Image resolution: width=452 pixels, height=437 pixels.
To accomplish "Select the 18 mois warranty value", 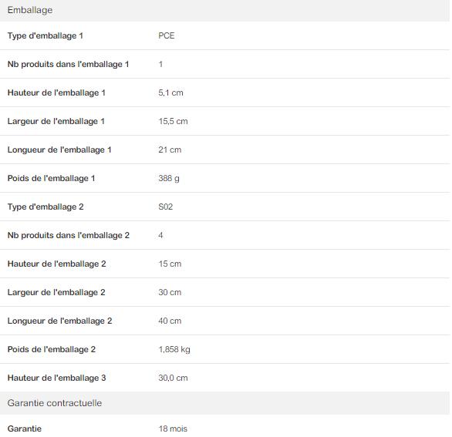I will pyautogui.click(x=173, y=429).
